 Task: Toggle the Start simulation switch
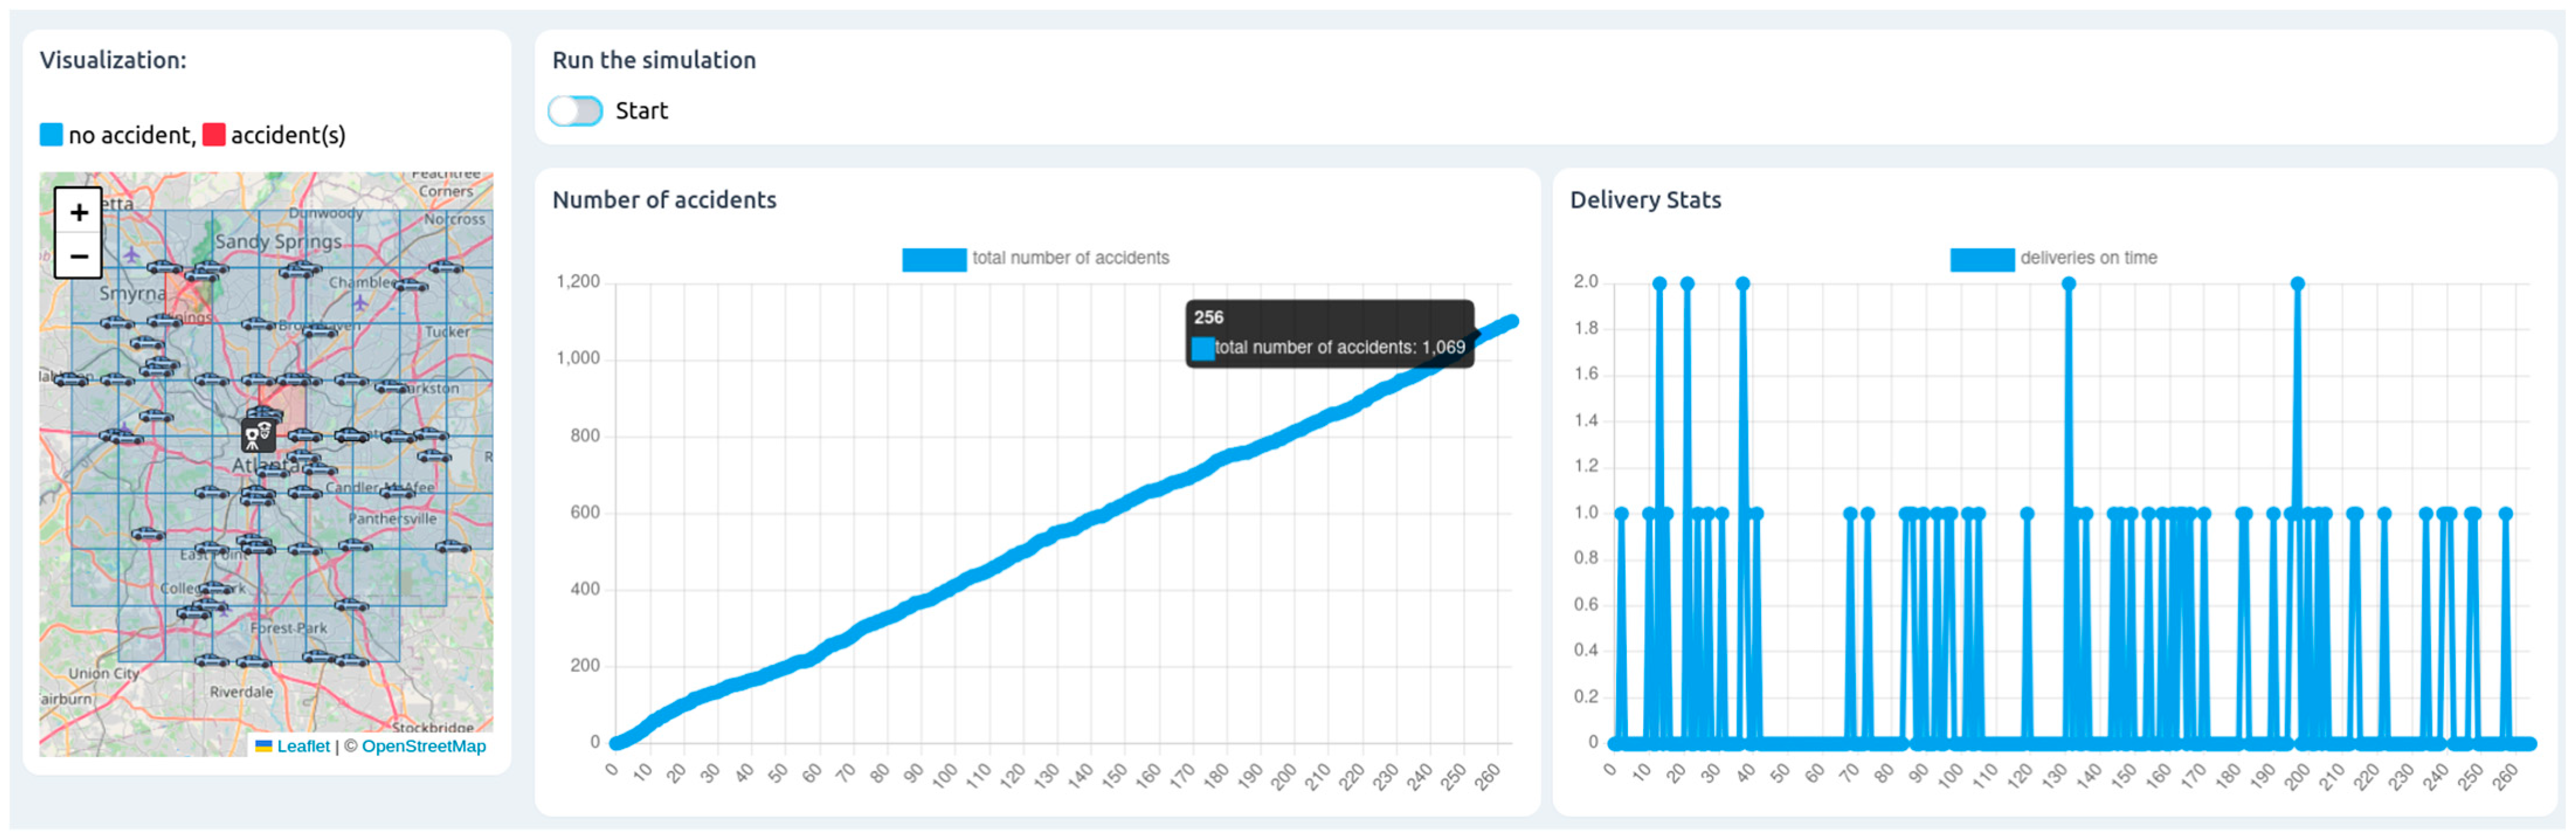coord(575,111)
